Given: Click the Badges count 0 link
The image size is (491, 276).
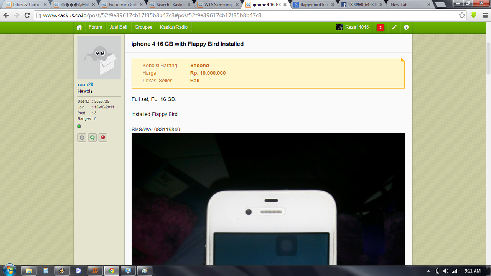Looking at the screenshot, I should (x=95, y=119).
